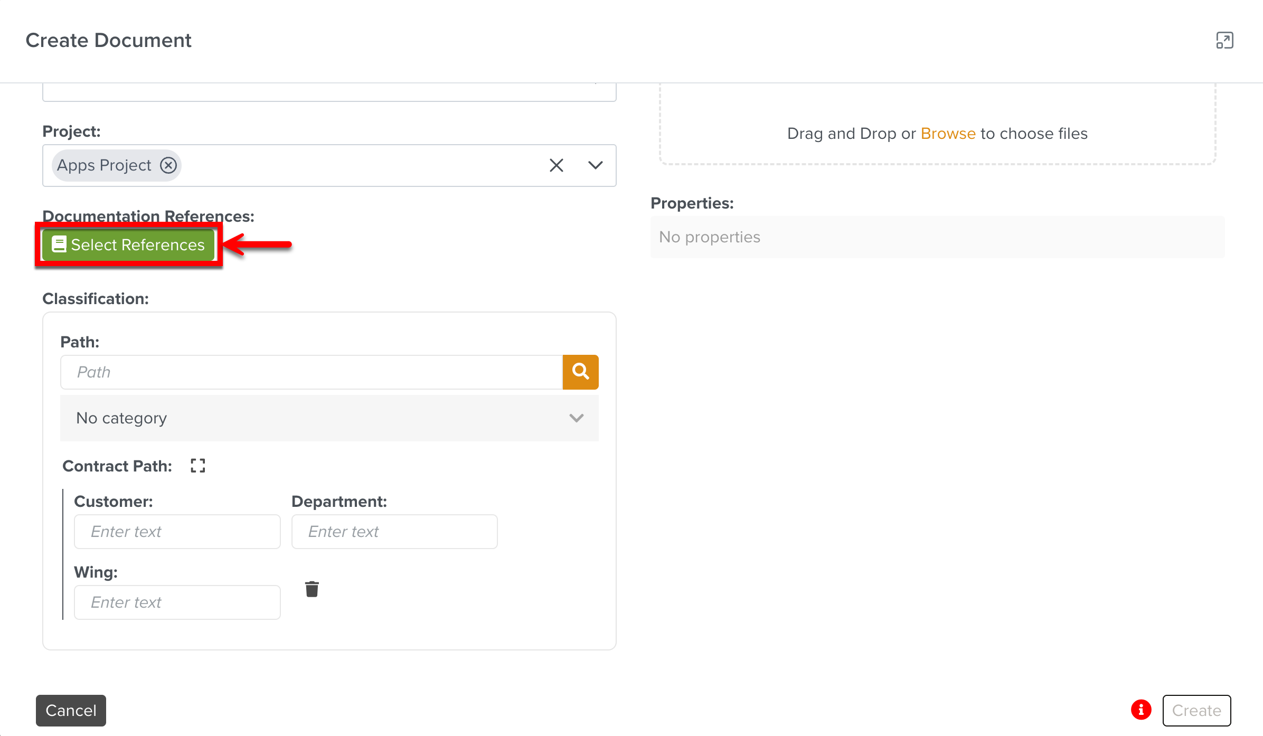Open the Project dropdown arrow
Image resolution: width=1263 pixels, height=736 pixels.
click(595, 165)
